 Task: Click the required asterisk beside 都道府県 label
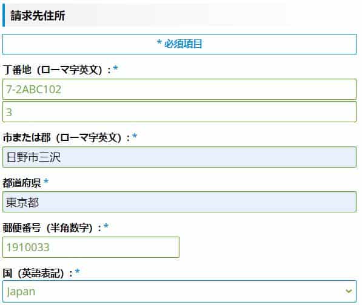pos(46,181)
